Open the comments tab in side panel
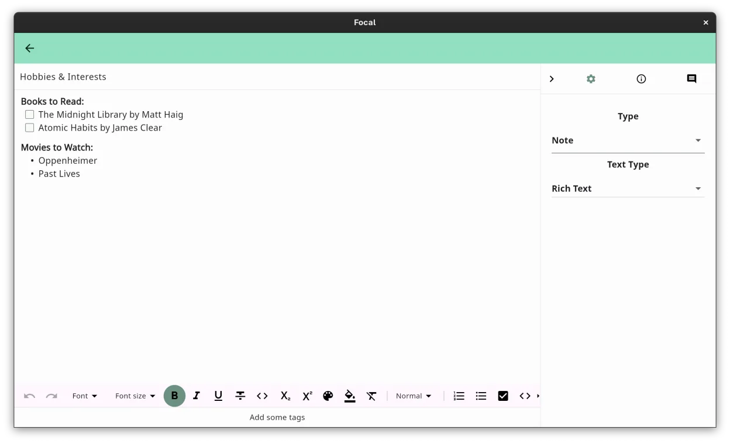 (691, 79)
